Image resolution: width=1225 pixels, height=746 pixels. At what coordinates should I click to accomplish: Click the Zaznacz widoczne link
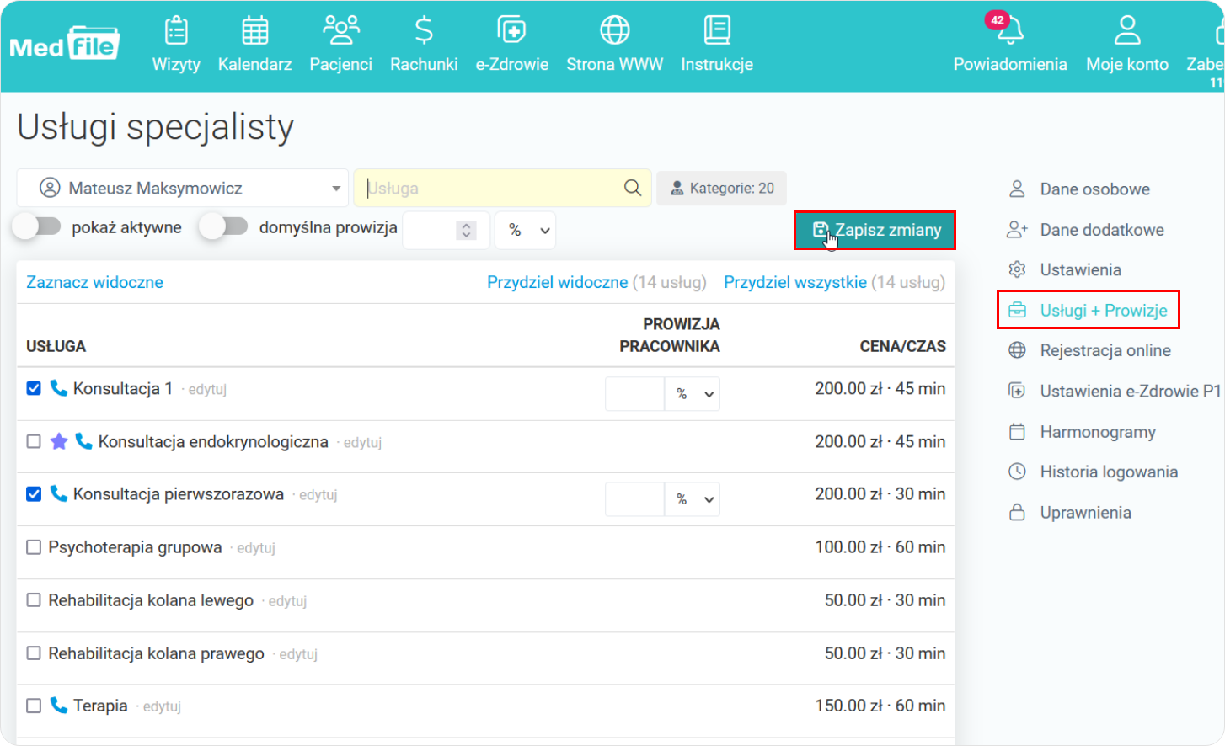[x=94, y=282]
